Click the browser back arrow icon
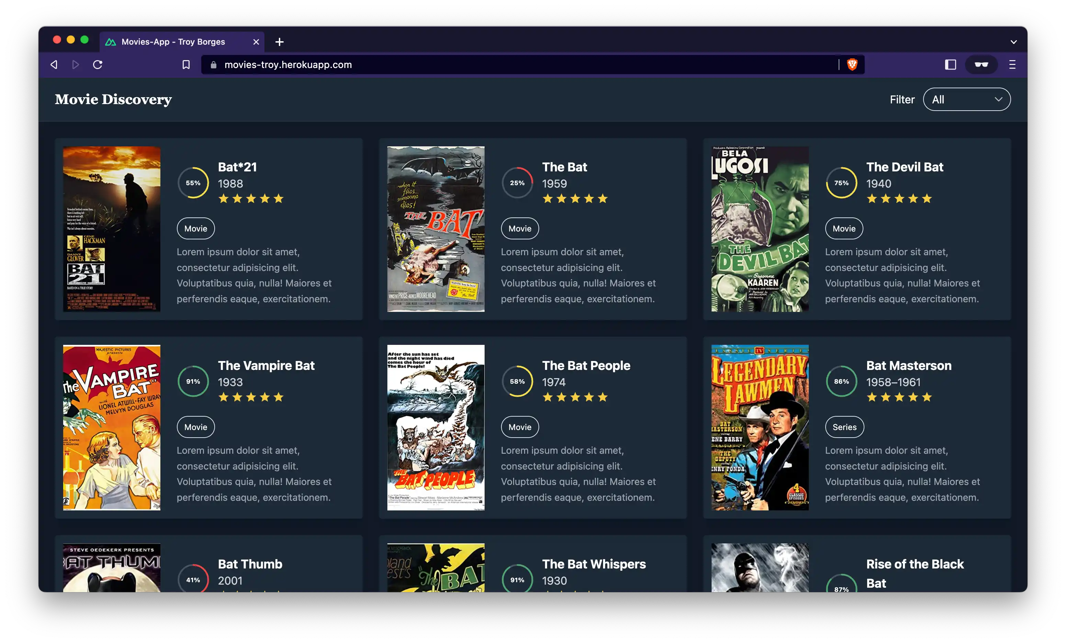This screenshot has height=643, width=1066. point(54,65)
